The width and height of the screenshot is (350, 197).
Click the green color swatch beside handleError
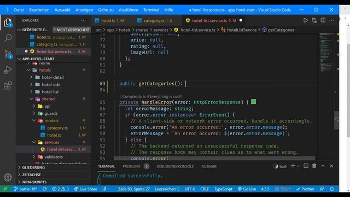click(253, 102)
